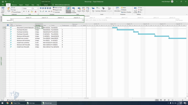Switch to the View tab

(33, 5)
